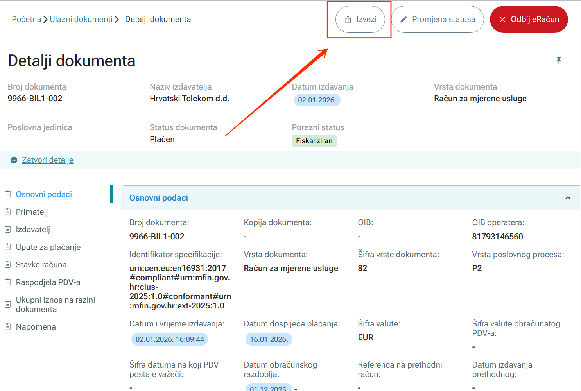Open the Primatelj section
Screen dimensions: 581x391
tap(32, 212)
